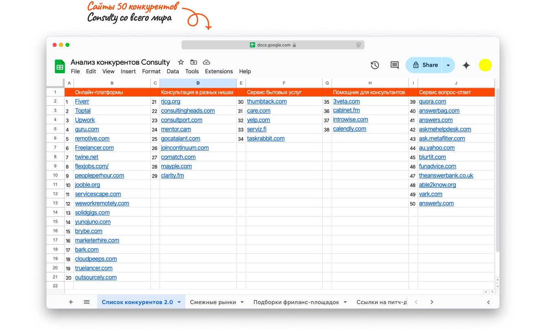Open the askmehelpdesk.com link
The height and width of the screenshot is (330, 546).
point(445,129)
